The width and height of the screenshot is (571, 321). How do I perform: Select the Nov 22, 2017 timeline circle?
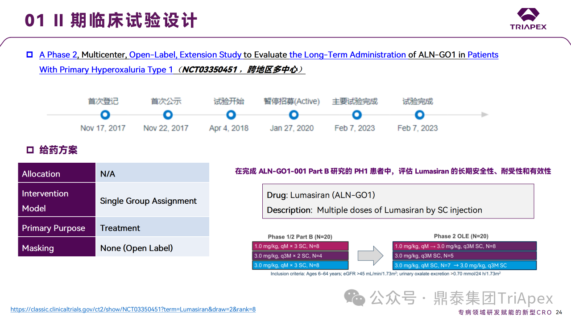(168, 115)
